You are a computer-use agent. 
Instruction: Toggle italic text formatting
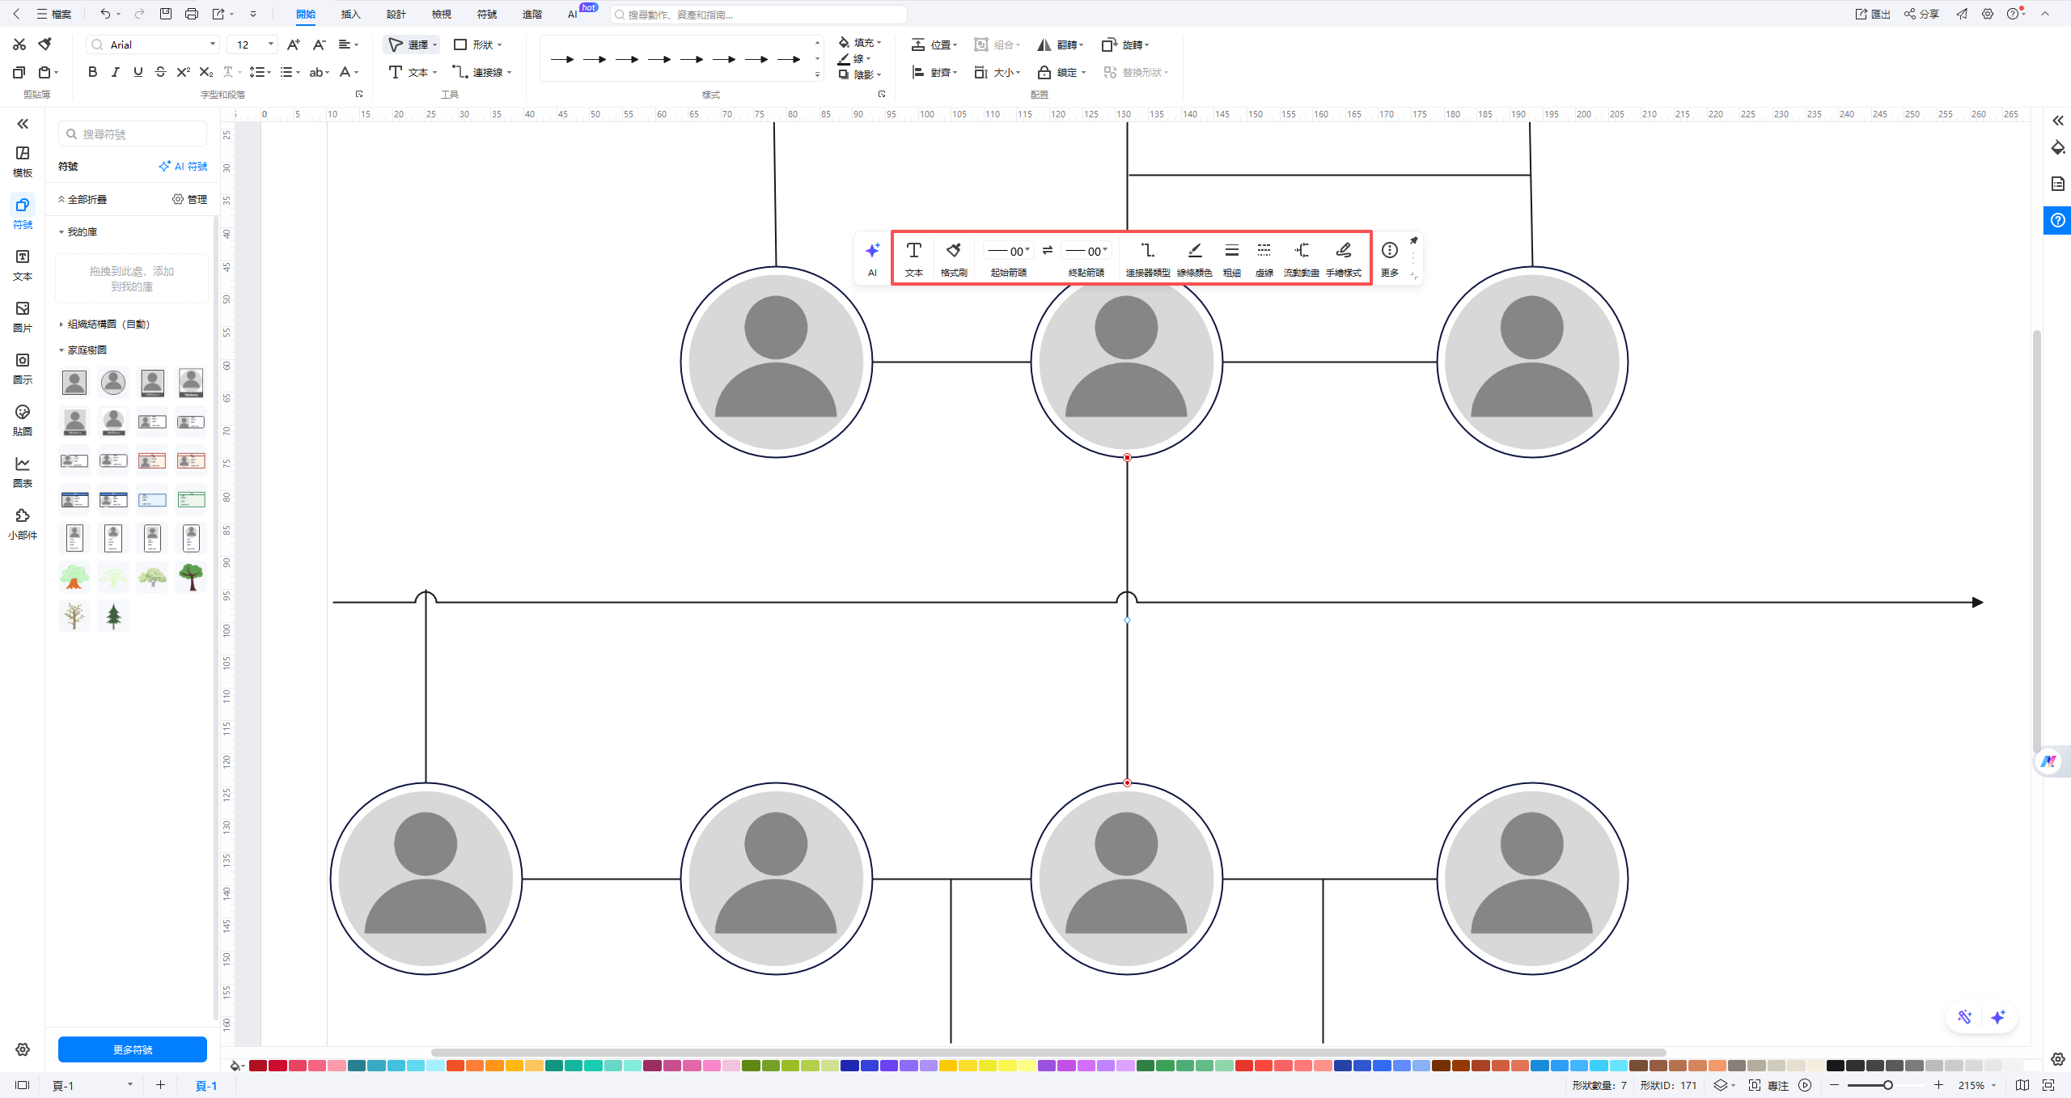coord(115,72)
